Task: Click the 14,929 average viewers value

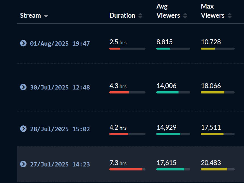Action: (166, 127)
